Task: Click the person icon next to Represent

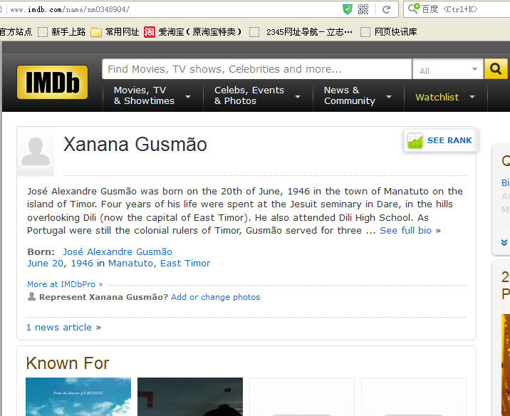Action: click(x=31, y=296)
